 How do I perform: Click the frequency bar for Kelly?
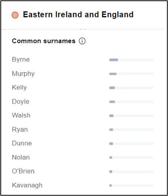pyautogui.click(x=131, y=88)
